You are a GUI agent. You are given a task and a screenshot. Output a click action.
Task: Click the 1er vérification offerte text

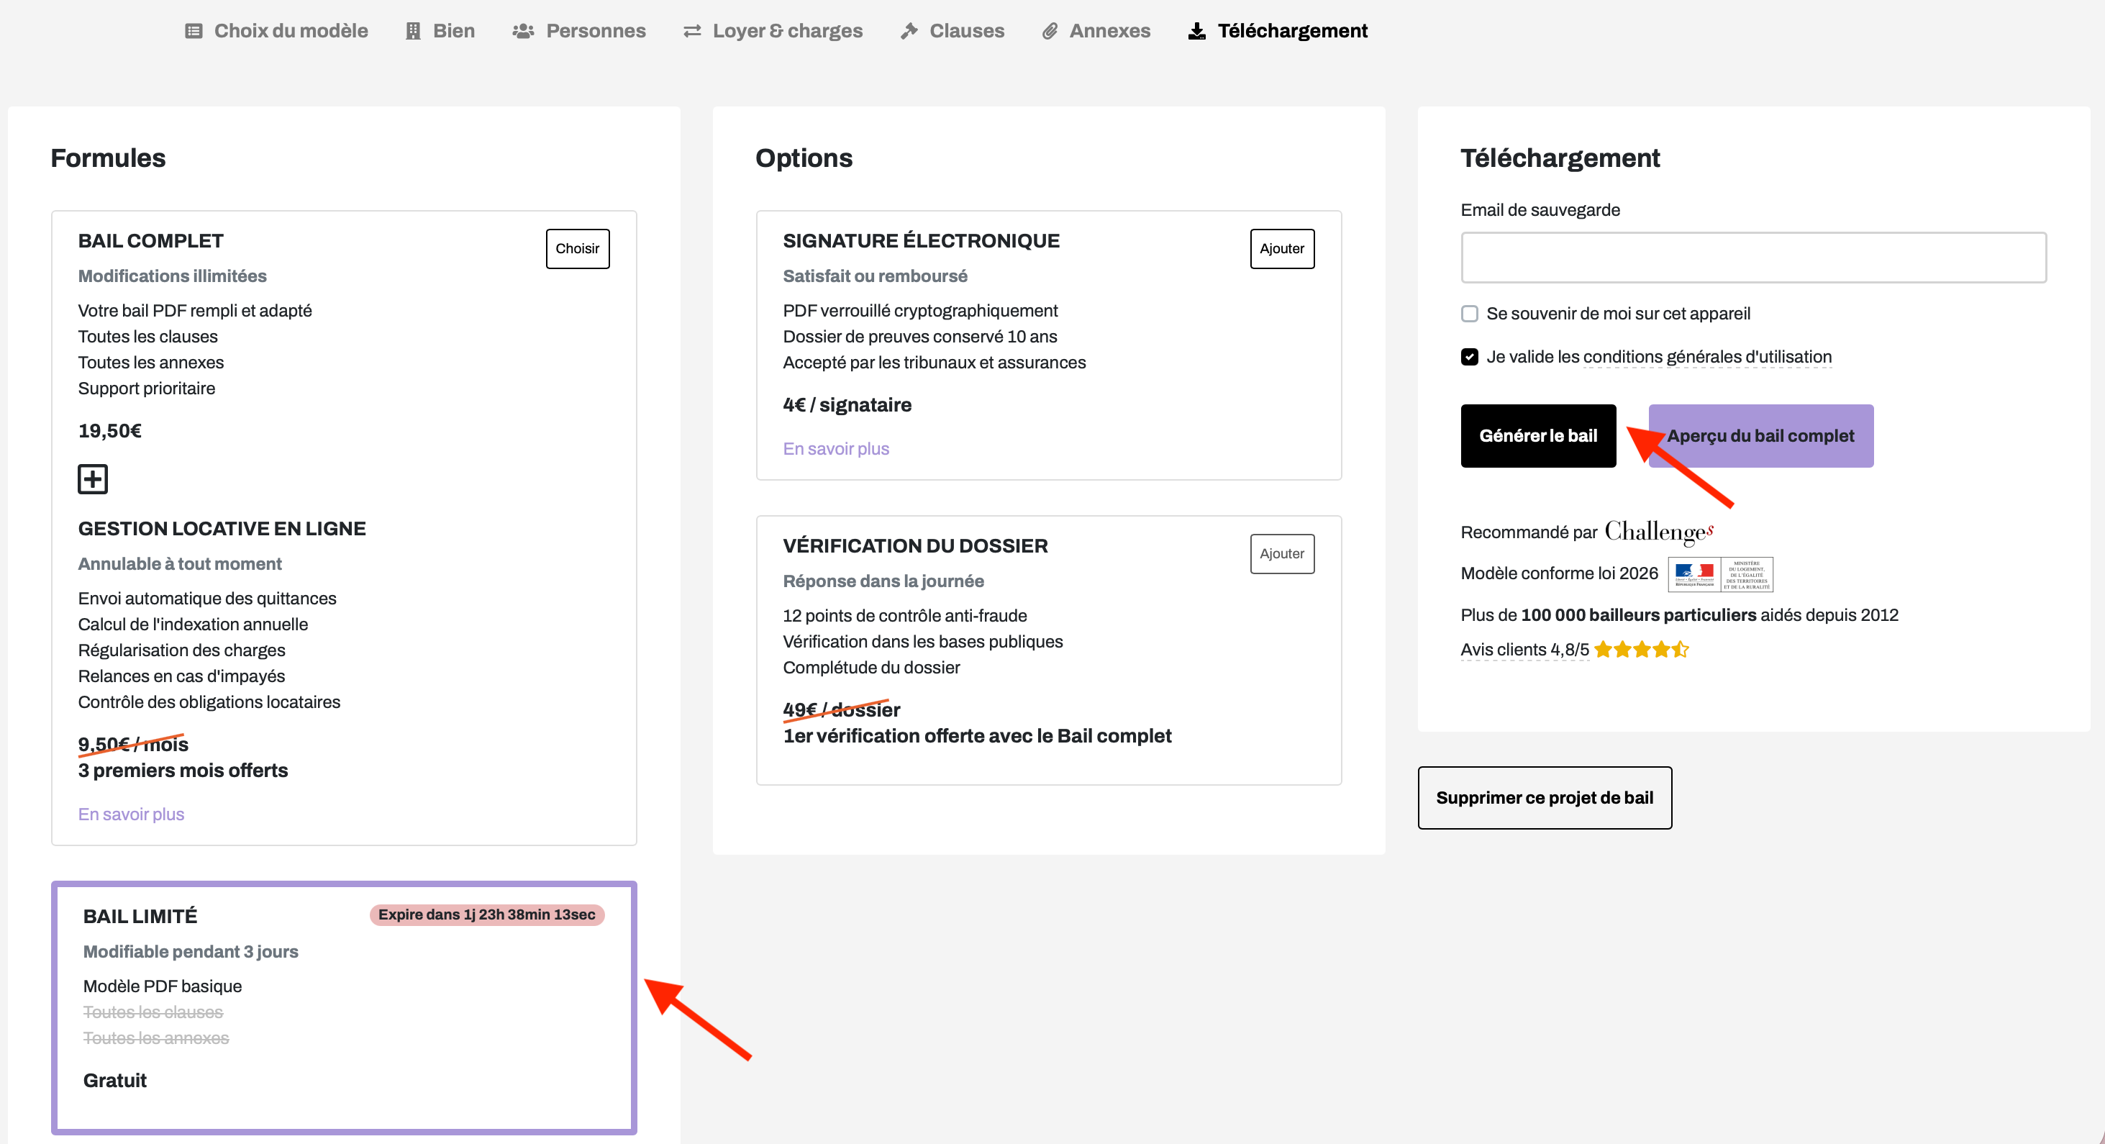(976, 735)
